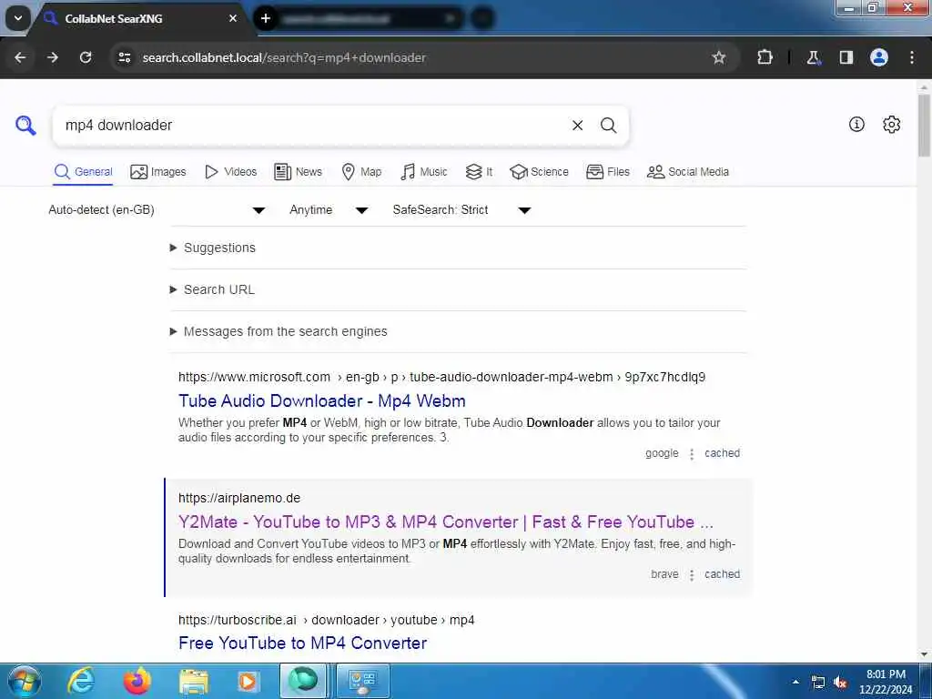The image size is (932, 699).
Task: Switch to the Science category
Action: click(x=539, y=172)
